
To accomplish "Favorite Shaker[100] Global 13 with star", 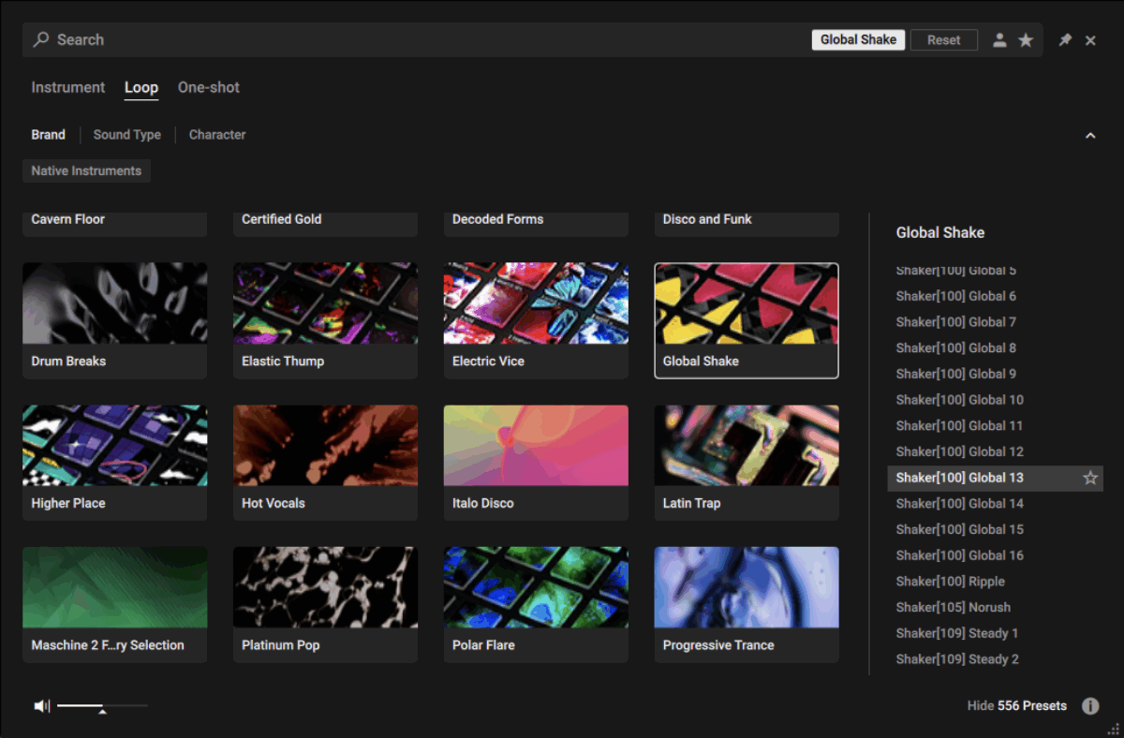I will point(1090,478).
